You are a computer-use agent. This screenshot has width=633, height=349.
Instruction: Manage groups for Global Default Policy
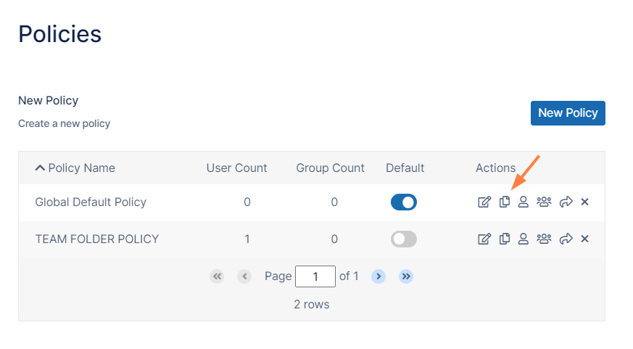pyautogui.click(x=544, y=202)
